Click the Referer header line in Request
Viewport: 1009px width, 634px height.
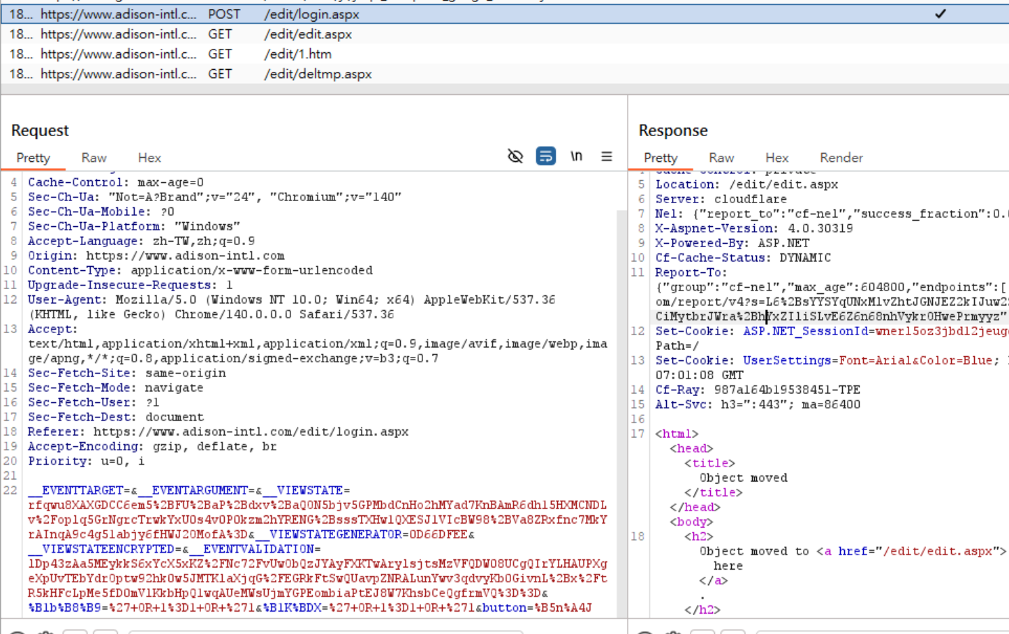pos(218,432)
